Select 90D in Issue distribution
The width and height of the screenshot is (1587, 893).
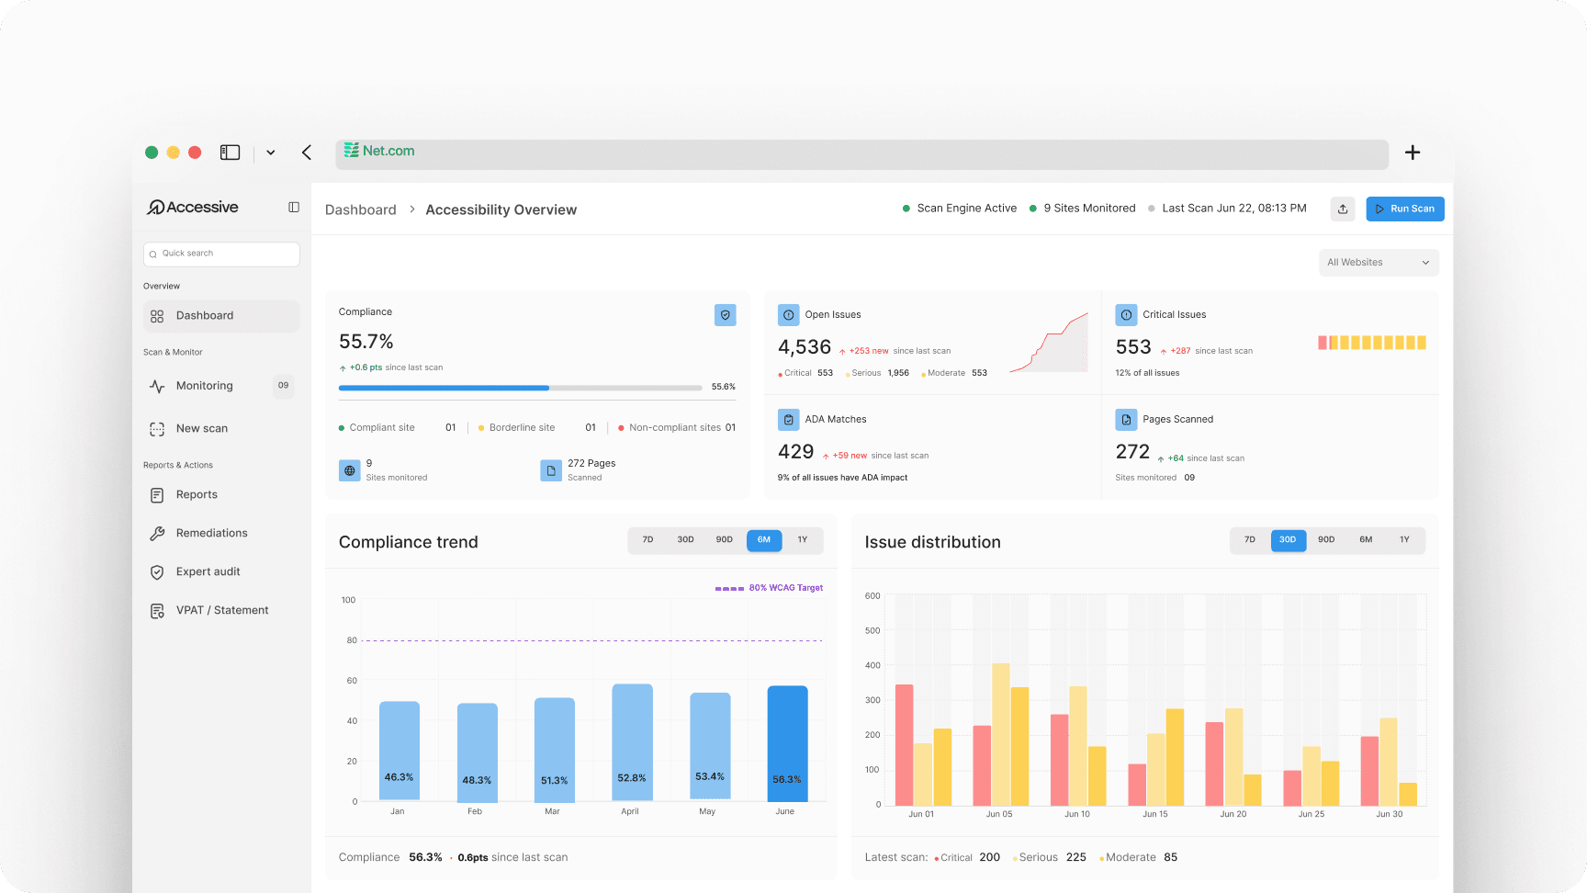click(1327, 540)
